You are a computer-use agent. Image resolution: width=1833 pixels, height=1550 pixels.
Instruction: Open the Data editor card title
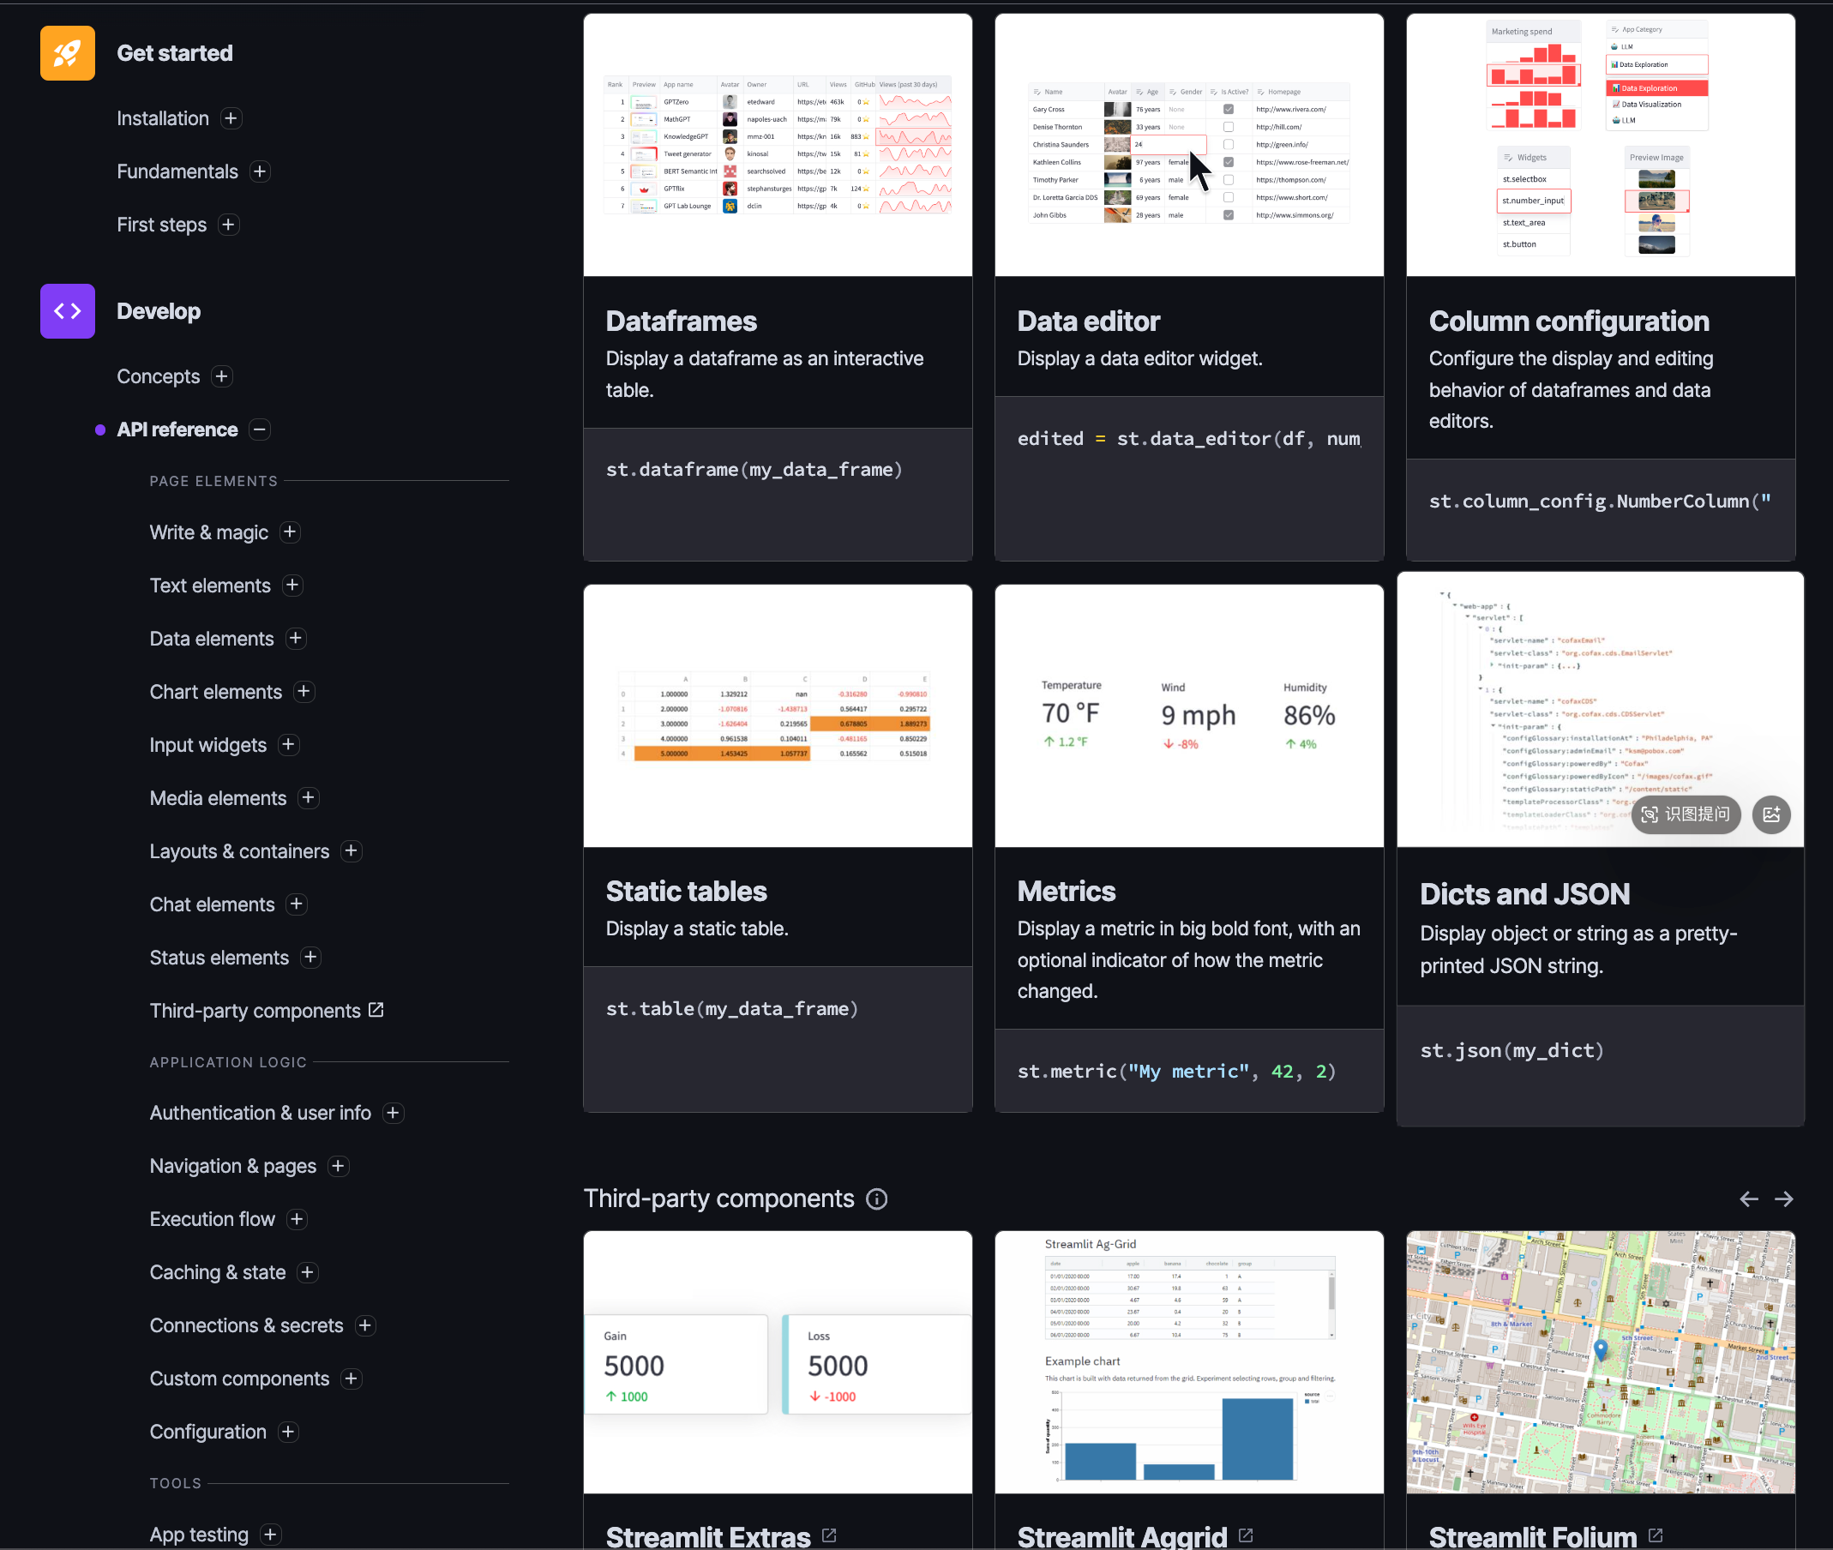[1088, 321]
